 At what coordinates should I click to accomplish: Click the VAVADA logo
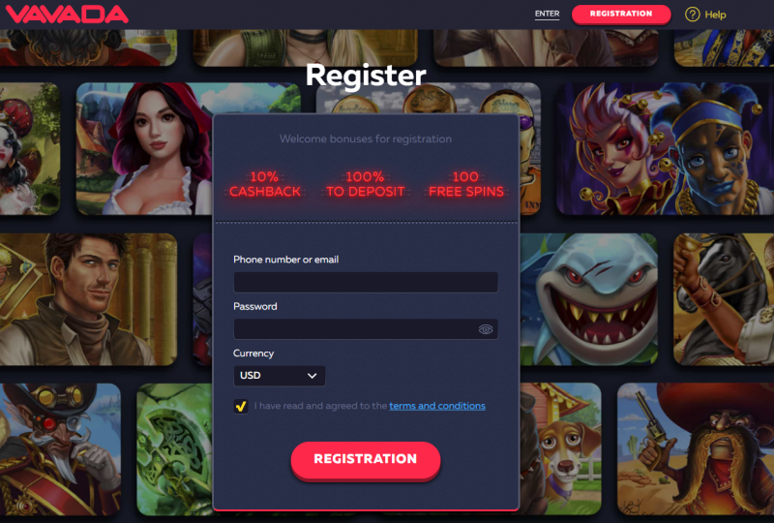click(x=67, y=15)
